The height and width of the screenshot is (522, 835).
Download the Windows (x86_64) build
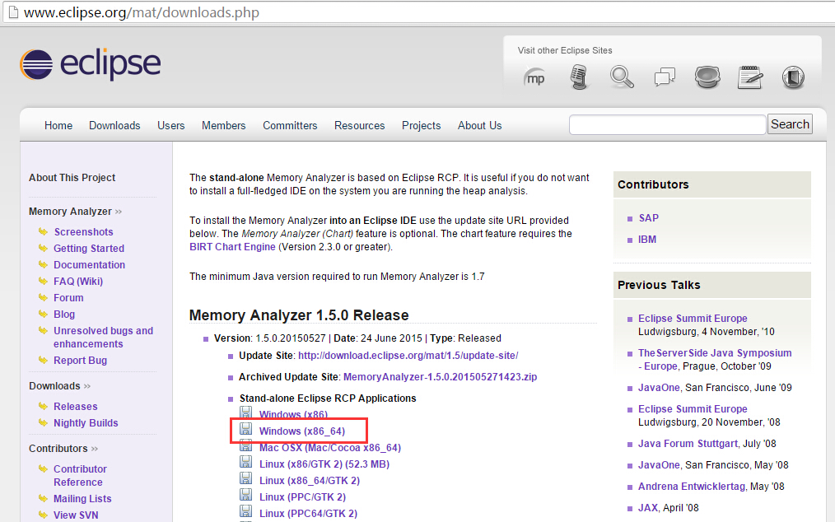(x=302, y=431)
